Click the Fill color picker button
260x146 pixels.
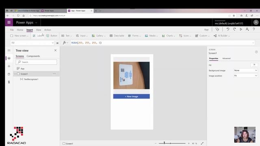[254, 65]
